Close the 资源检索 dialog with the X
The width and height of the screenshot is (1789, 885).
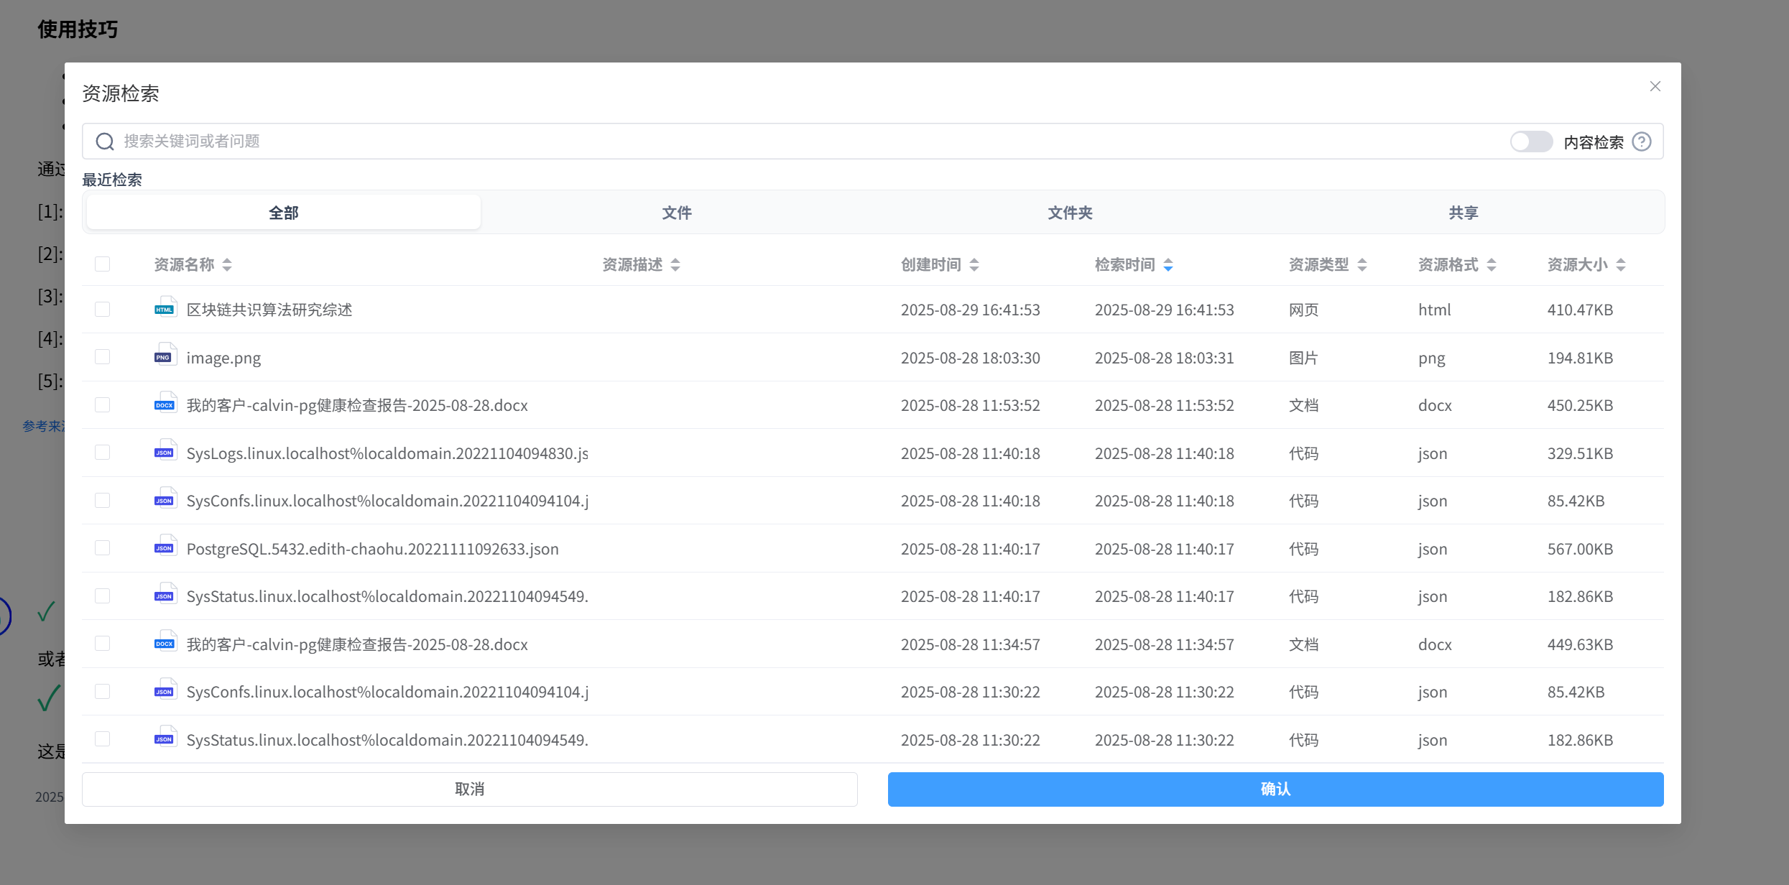click(x=1655, y=86)
